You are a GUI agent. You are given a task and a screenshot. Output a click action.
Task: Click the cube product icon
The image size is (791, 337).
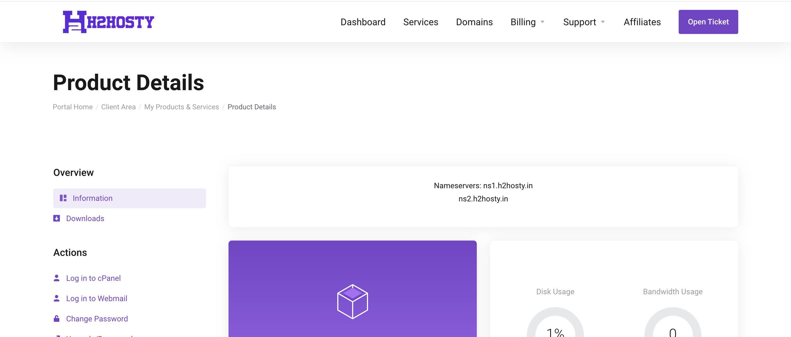352,301
